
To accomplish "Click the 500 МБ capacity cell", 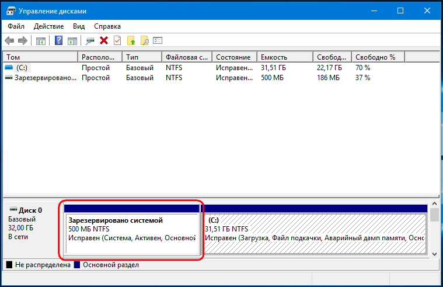I will (272, 78).
